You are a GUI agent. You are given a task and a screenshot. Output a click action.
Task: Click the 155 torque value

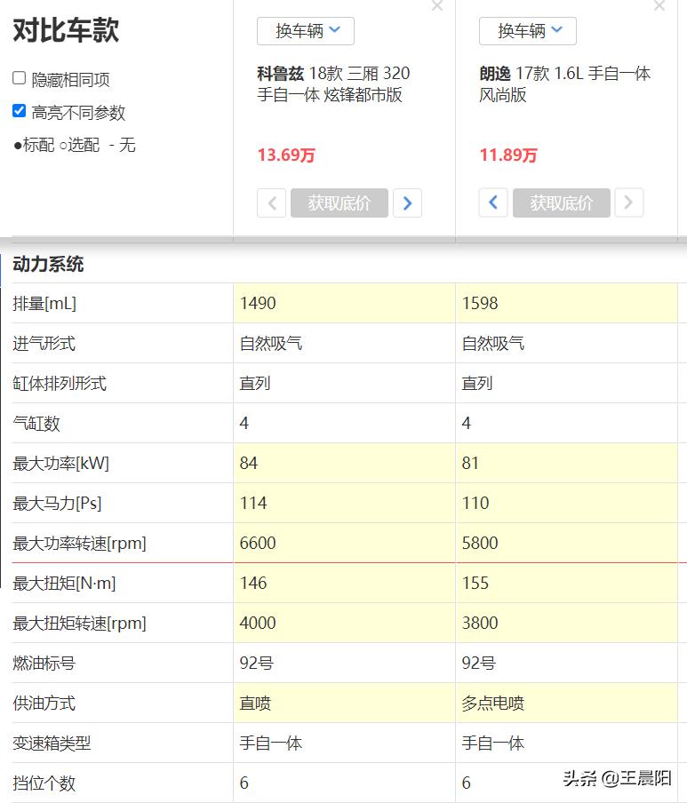point(475,583)
